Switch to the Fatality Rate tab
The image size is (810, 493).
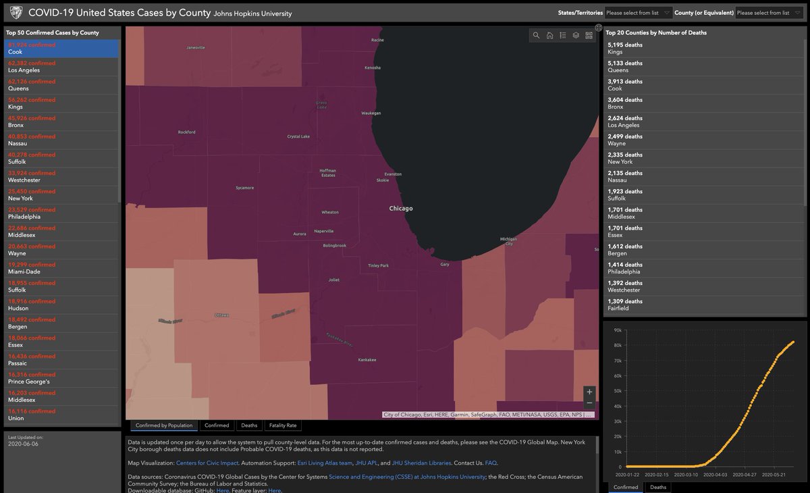[x=283, y=425]
